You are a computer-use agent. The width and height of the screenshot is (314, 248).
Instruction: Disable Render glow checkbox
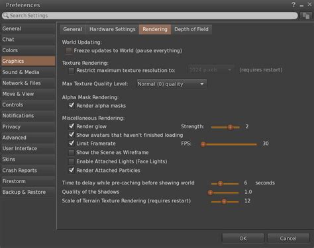tap(72, 126)
